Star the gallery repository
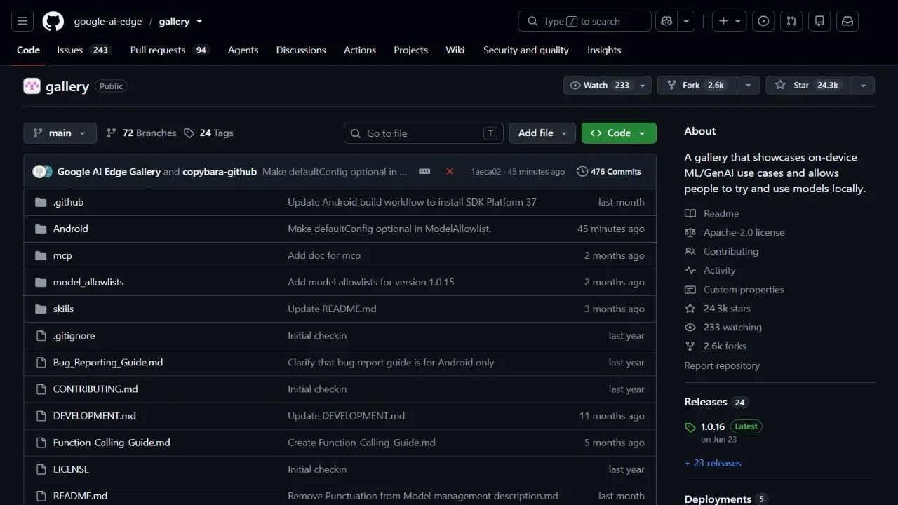This screenshot has width=898, height=505. tap(808, 85)
